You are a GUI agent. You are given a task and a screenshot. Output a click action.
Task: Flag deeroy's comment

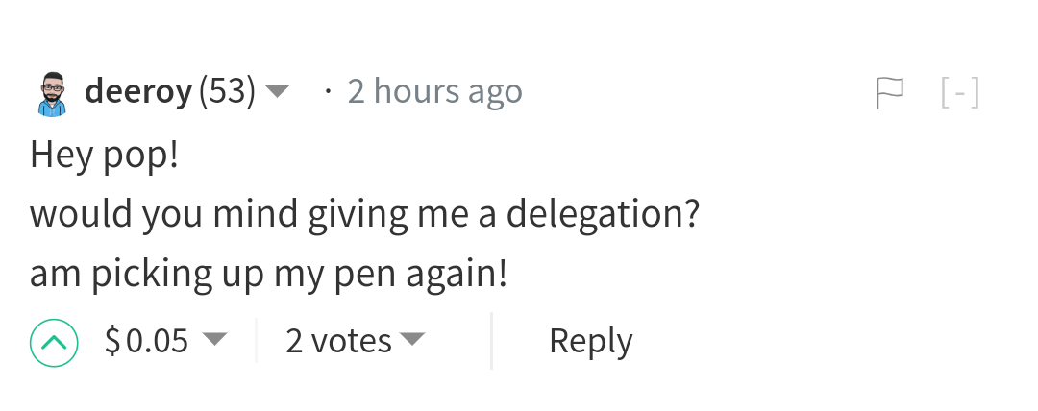click(x=890, y=92)
